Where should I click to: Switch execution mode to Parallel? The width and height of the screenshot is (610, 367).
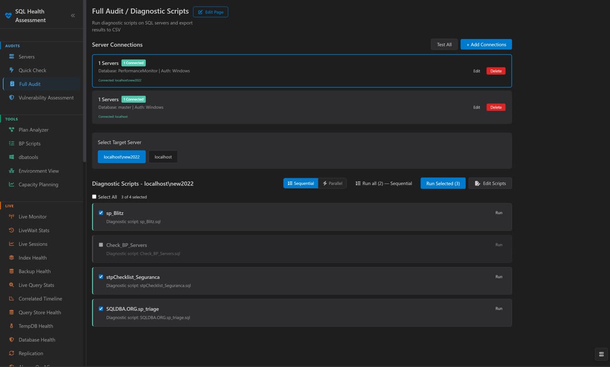[x=332, y=183]
